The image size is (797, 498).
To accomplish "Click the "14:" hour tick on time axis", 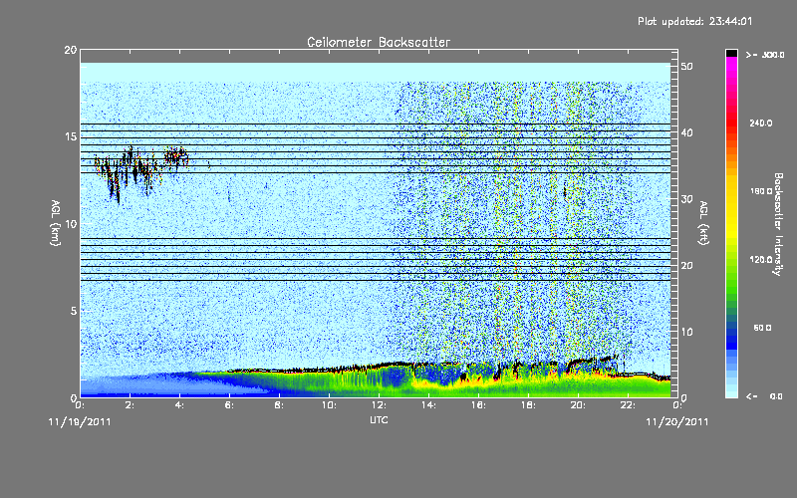I will tap(428, 405).
